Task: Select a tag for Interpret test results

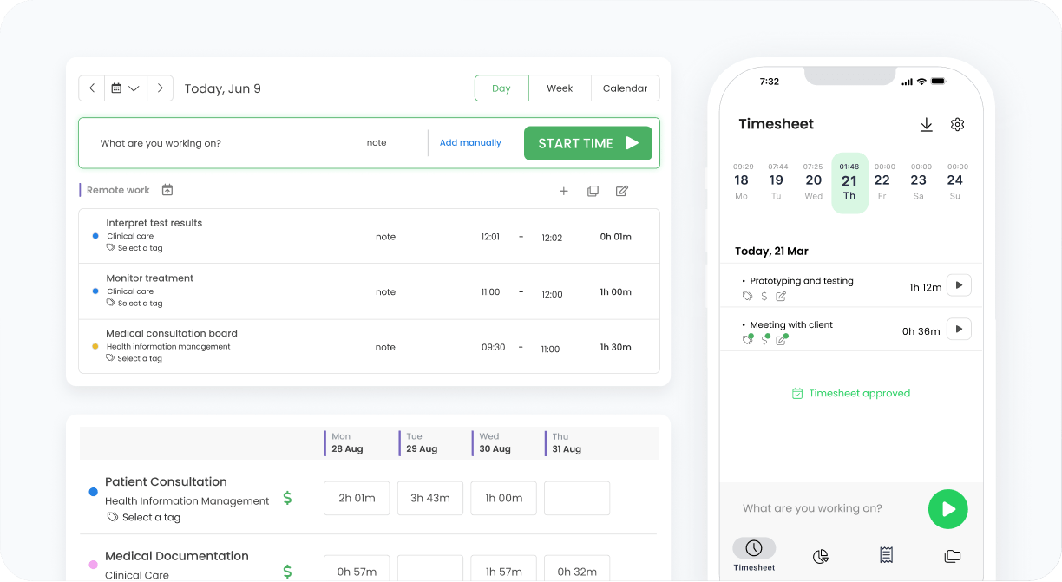Action: [134, 248]
